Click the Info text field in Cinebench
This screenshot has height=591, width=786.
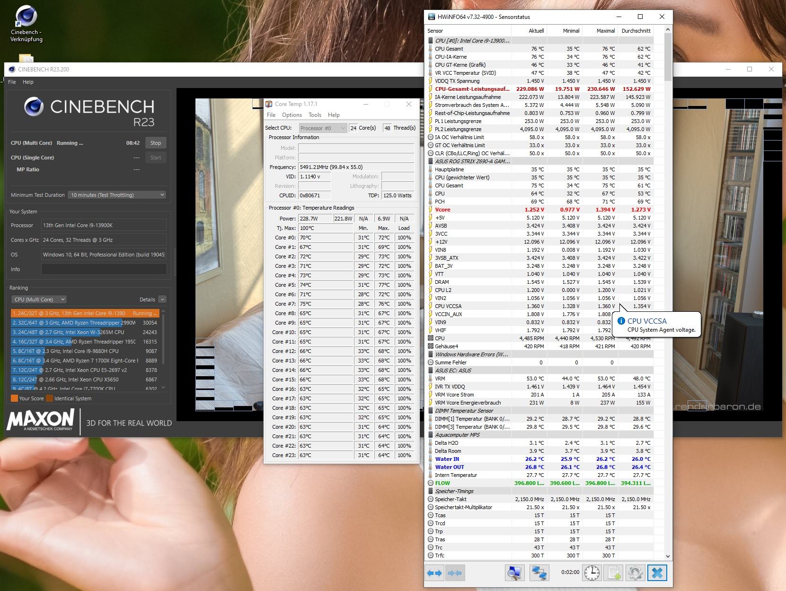coord(104,269)
